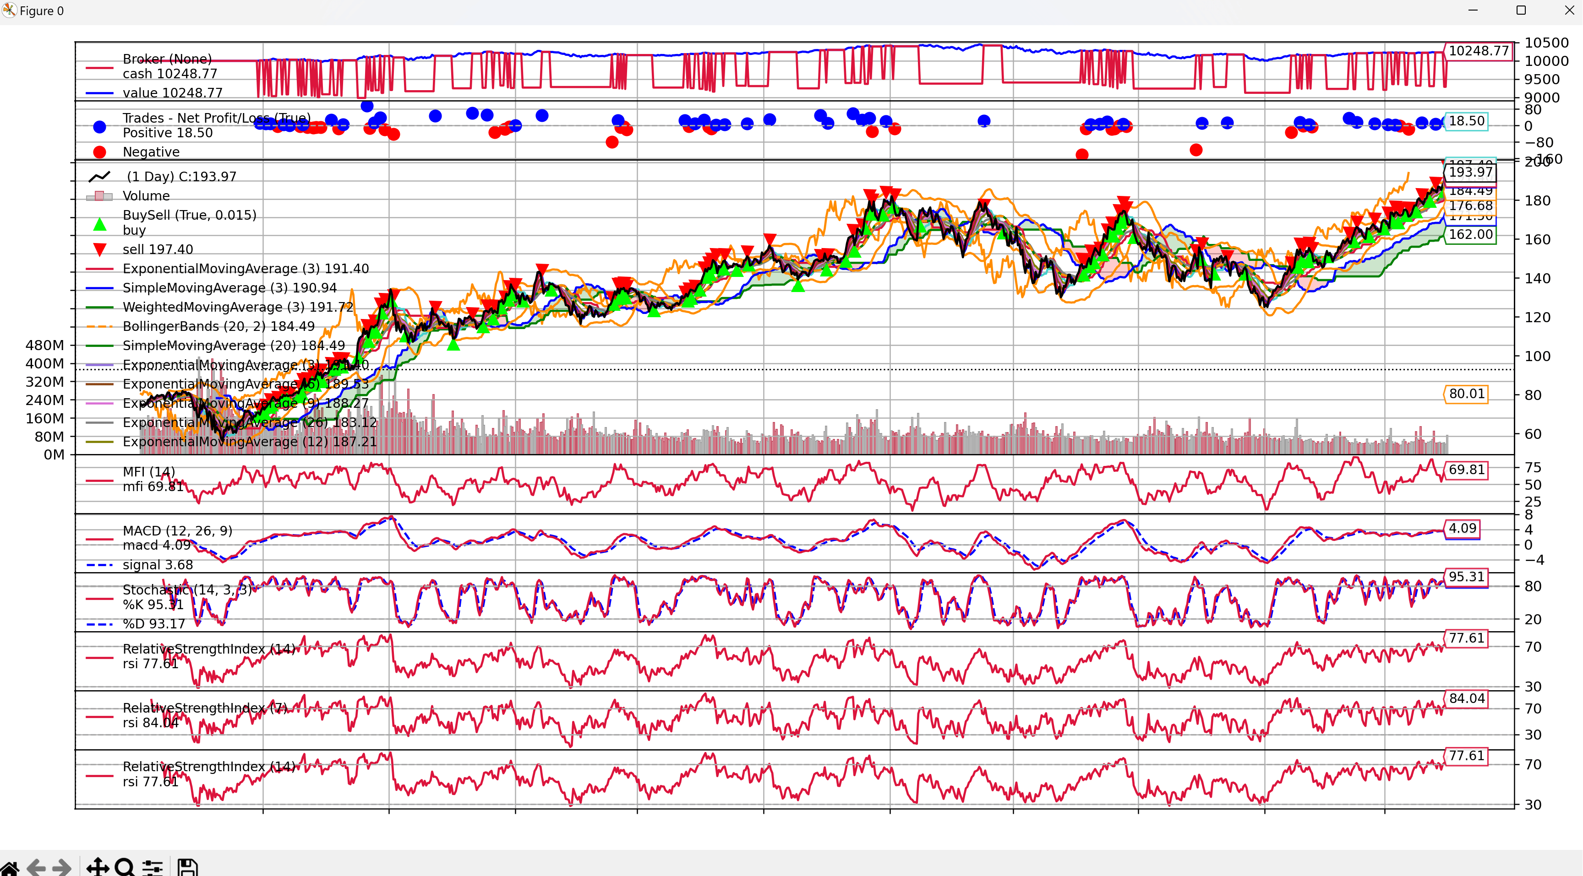Click the Stochastic %K 95.31 value tag
Image resolution: width=1583 pixels, height=876 pixels.
[1466, 577]
